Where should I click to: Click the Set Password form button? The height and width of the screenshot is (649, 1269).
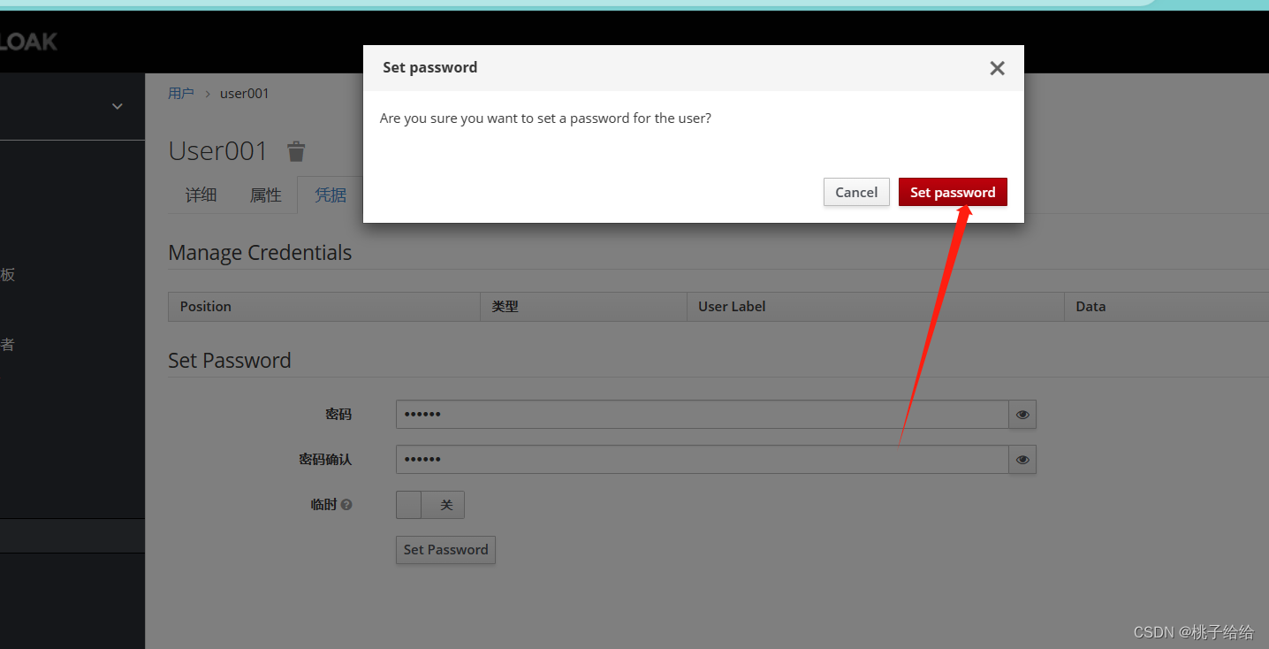click(445, 549)
